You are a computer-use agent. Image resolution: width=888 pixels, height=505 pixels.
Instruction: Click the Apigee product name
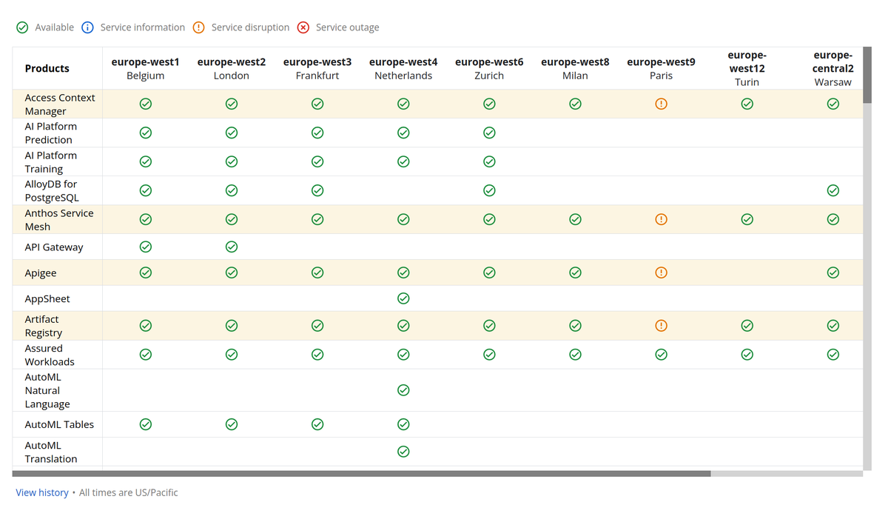pyautogui.click(x=41, y=273)
